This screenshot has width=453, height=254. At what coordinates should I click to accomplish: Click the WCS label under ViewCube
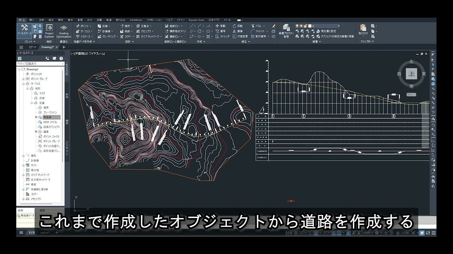pos(411,95)
